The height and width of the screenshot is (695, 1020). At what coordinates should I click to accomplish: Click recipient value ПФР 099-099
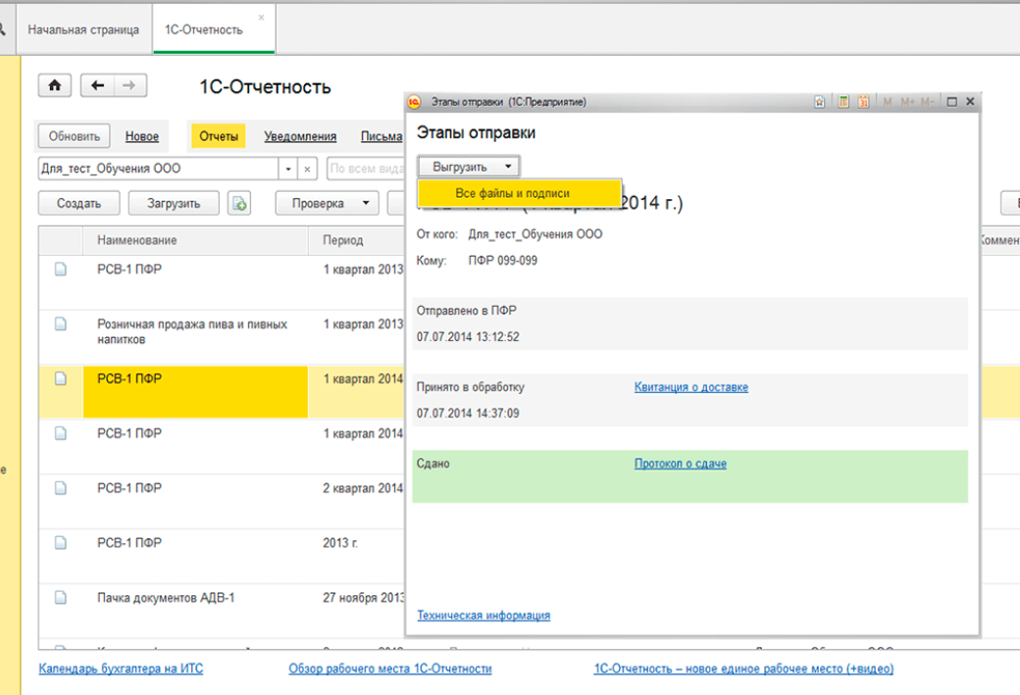click(x=503, y=261)
